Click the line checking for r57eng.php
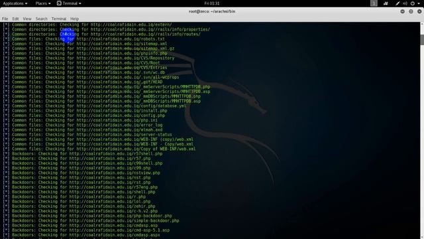The height and width of the screenshot is (239, 424). 80,187
